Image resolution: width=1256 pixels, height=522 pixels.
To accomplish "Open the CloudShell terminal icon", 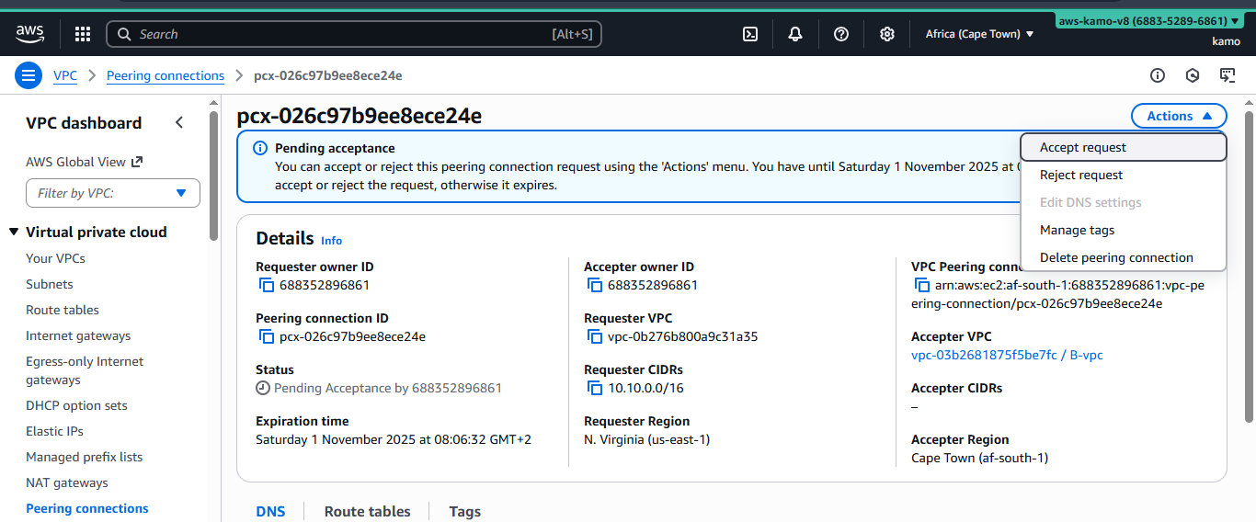I will (x=750, y=34).
